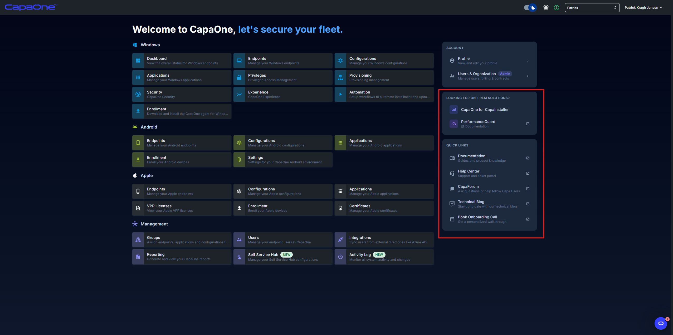Click the Windows Applications grid icon
This screenshot has width=673, height=335.
(x=138, y=77)
